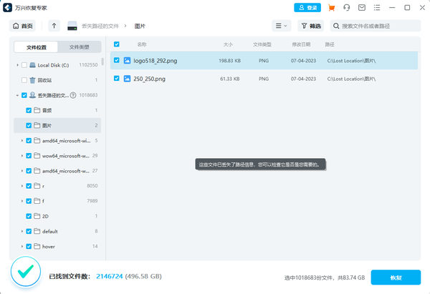Click the scan complete checkmark progress circle
Screen dimensions: 430x294
(26, 272)
